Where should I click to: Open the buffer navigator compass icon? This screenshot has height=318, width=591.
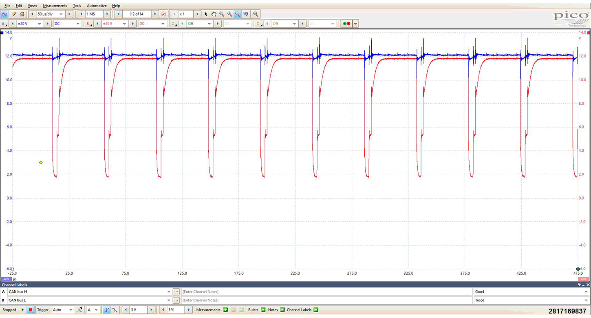click(163, 14)
